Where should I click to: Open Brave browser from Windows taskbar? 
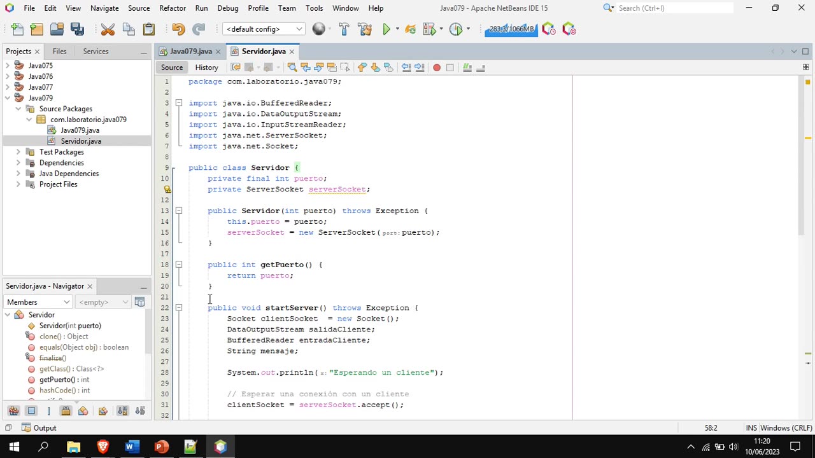[103, 447]
